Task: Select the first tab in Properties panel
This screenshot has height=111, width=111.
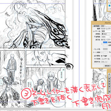Action: click(97, 26)
